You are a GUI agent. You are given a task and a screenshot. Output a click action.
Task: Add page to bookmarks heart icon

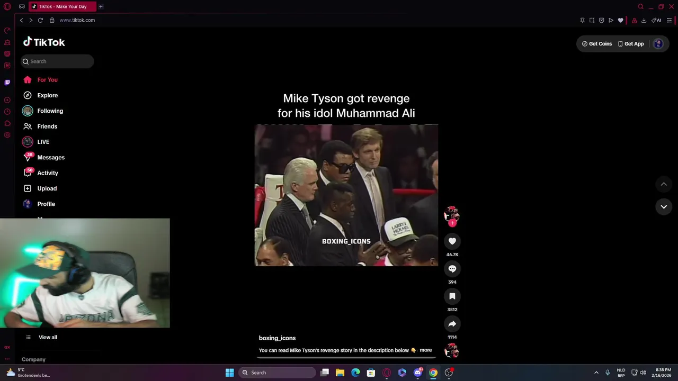tap(621, 21)
